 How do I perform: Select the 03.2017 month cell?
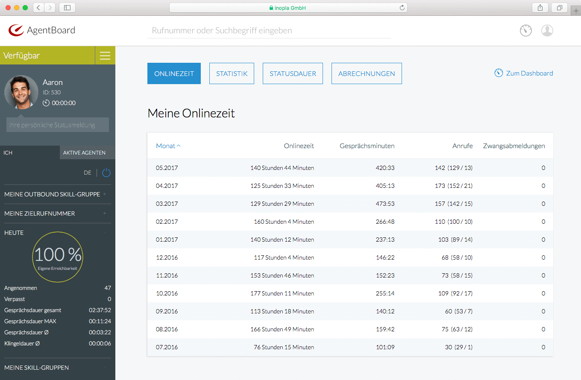coord(167,204)
